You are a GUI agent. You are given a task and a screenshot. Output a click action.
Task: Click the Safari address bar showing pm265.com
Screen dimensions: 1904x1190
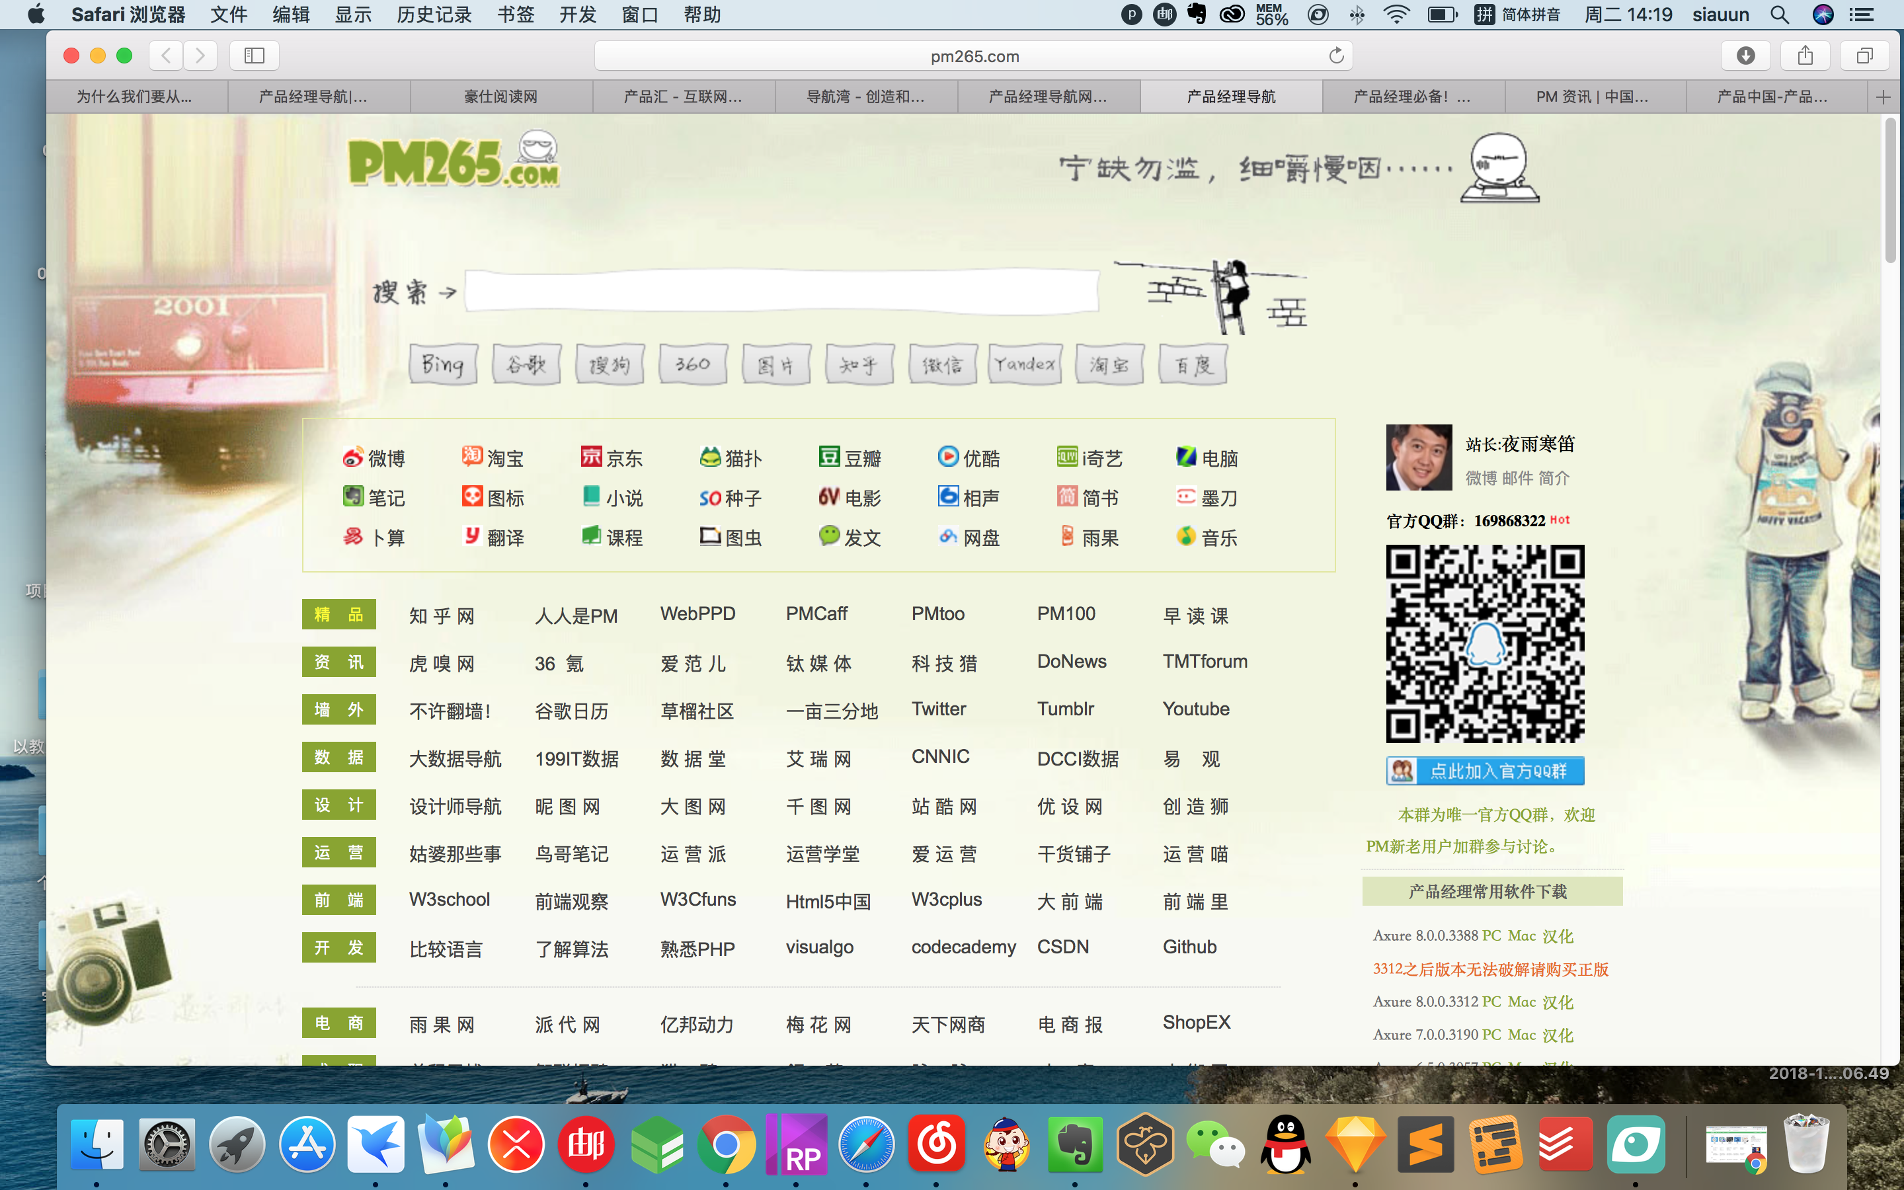[x=974, y=56]
